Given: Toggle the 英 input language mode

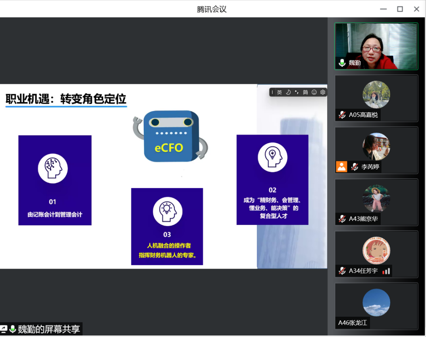Looking at the screenshot, I should [x=280, y=92].
